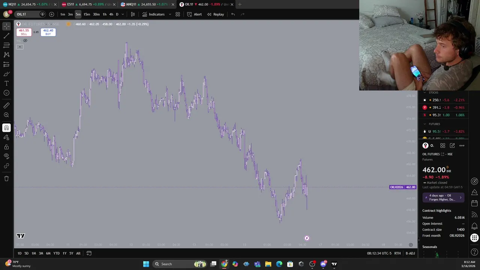Start bar Replay mode
This screenshot has height=270, width=480.
215,14
